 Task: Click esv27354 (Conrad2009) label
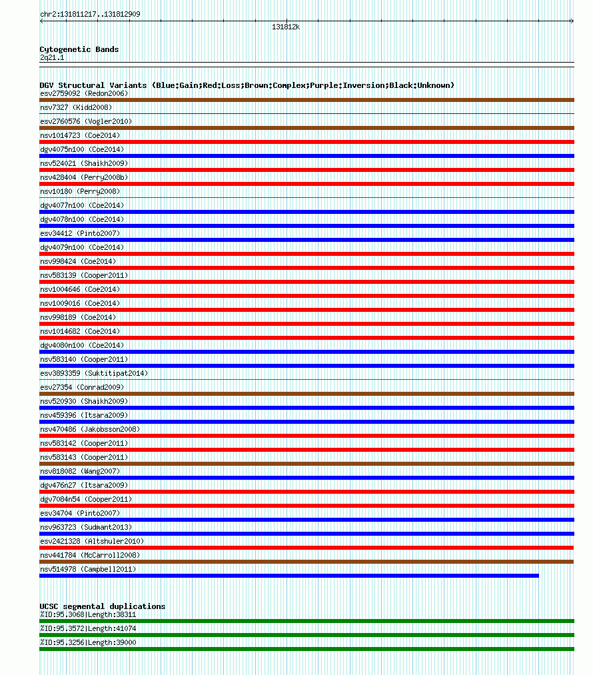coord(82,387)
